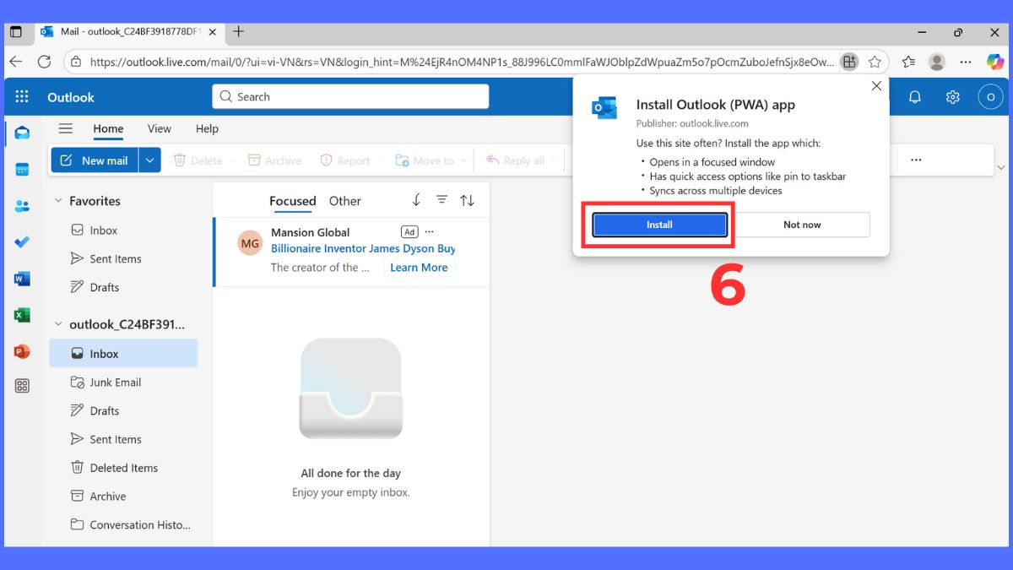Image resolution: width=1013 pixels, height=570 pixels.
Task: Open Calendar from the left app rail
Action: pos(22,170)
